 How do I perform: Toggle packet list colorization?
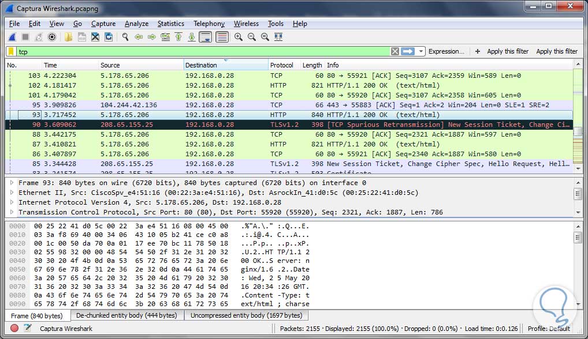222,37
